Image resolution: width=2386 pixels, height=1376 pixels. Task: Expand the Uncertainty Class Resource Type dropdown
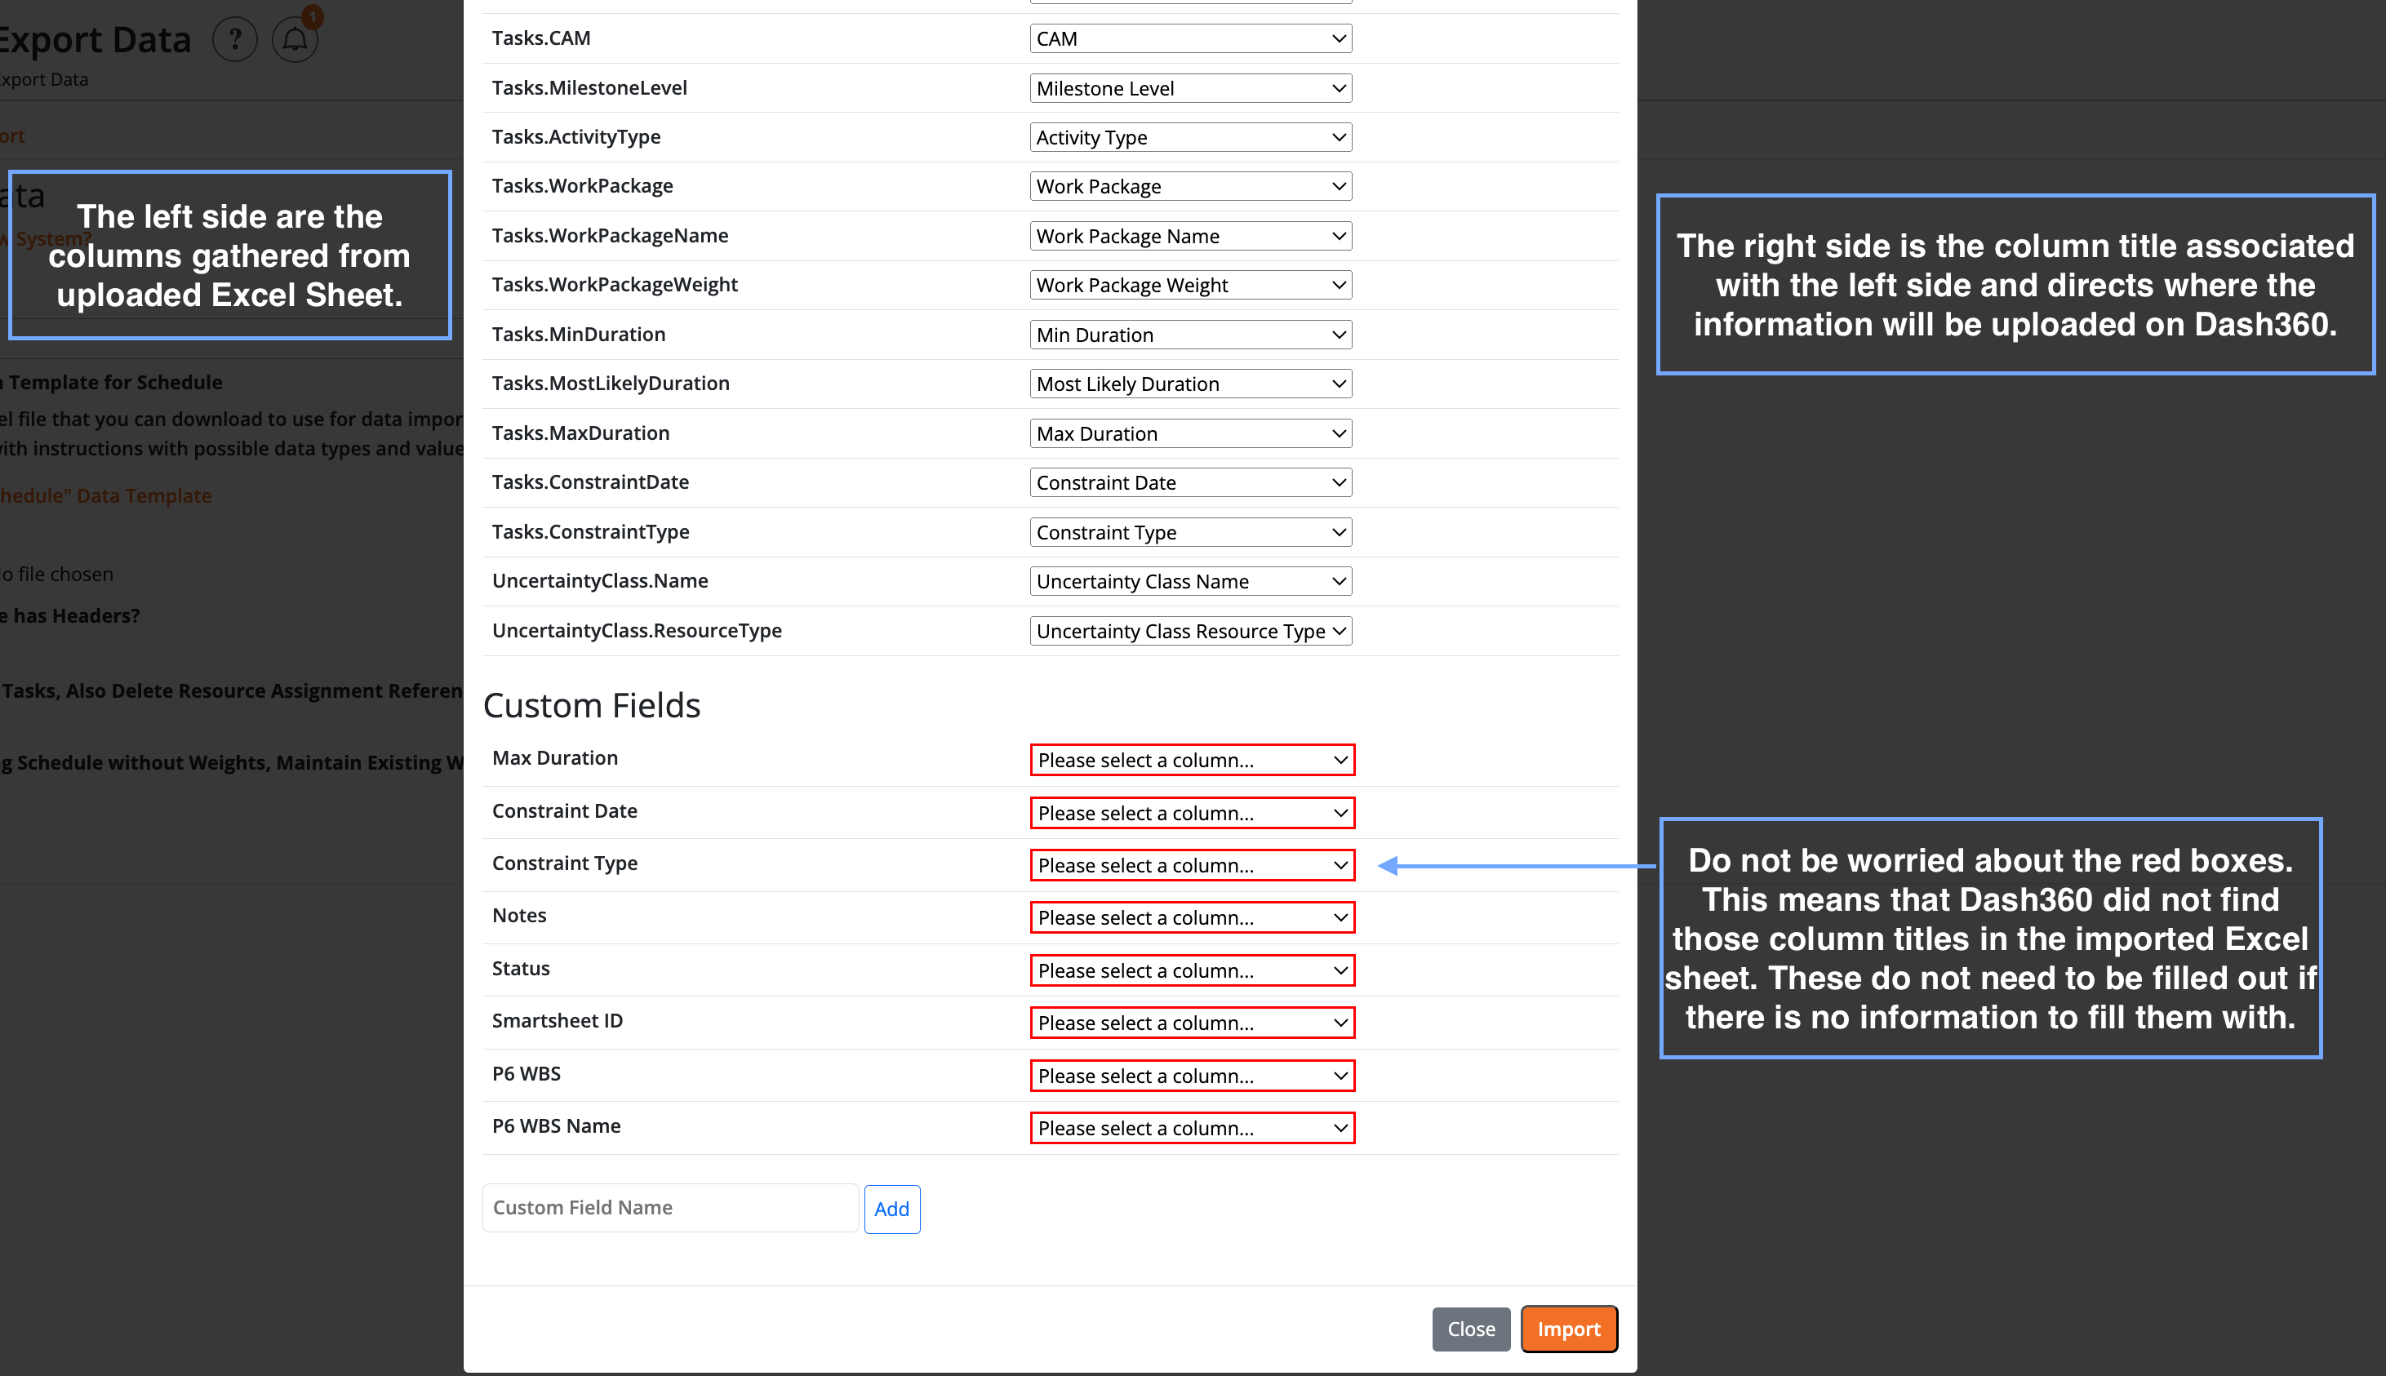coord(1189,632)
